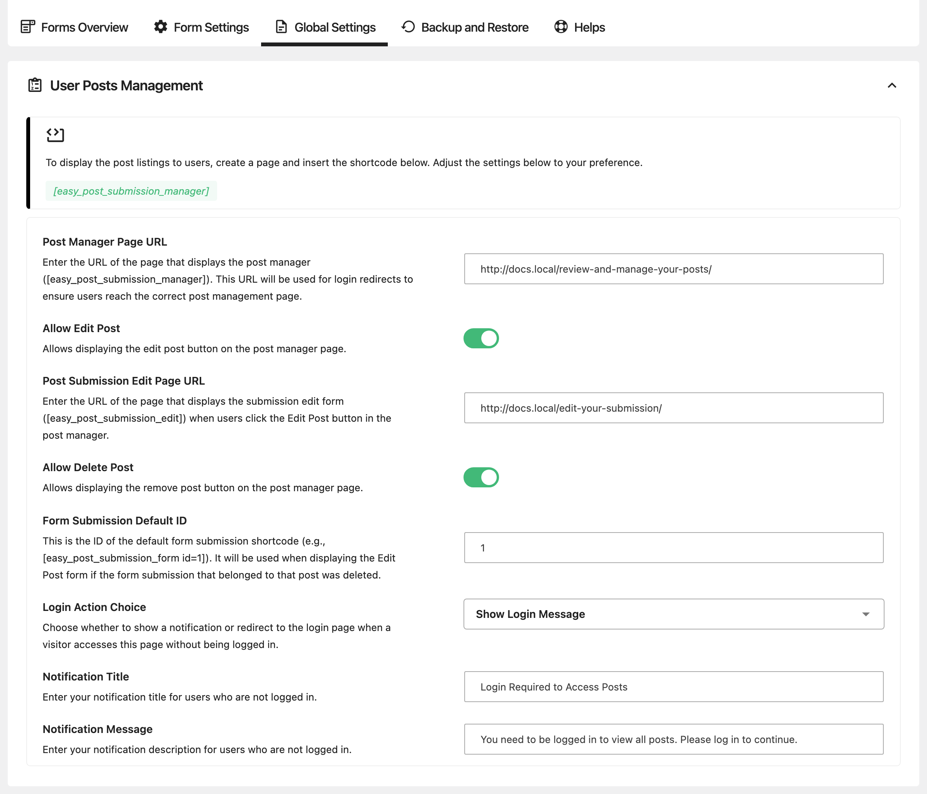Click the Forms Overview form icon

click(x=28, y=27)
